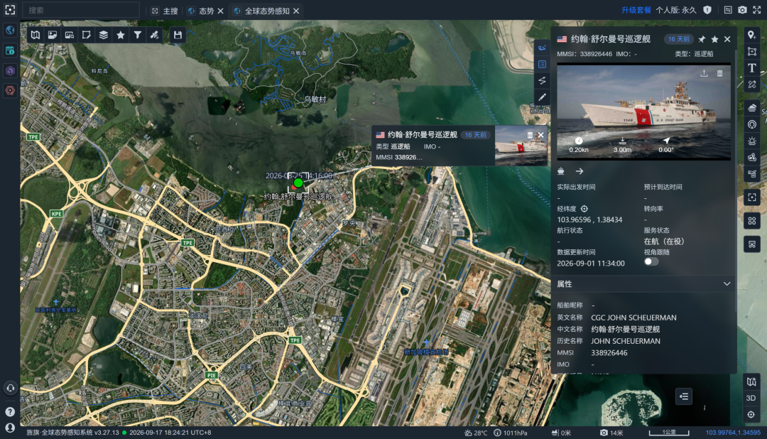Save using the floppy disk icon

(x=178, y=35)
